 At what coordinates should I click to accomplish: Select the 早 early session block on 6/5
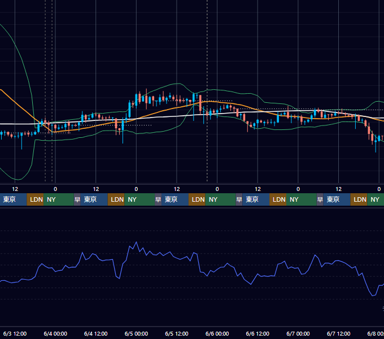coord(158,199)
